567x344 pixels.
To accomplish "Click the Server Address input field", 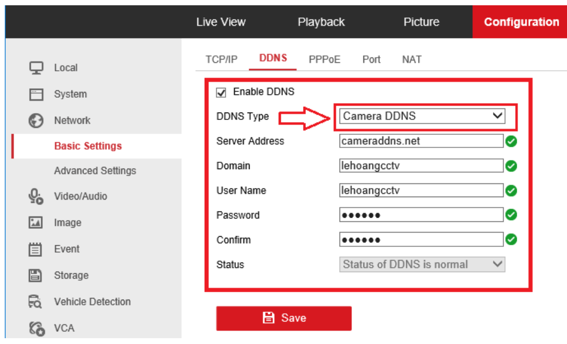I will 421,141.
